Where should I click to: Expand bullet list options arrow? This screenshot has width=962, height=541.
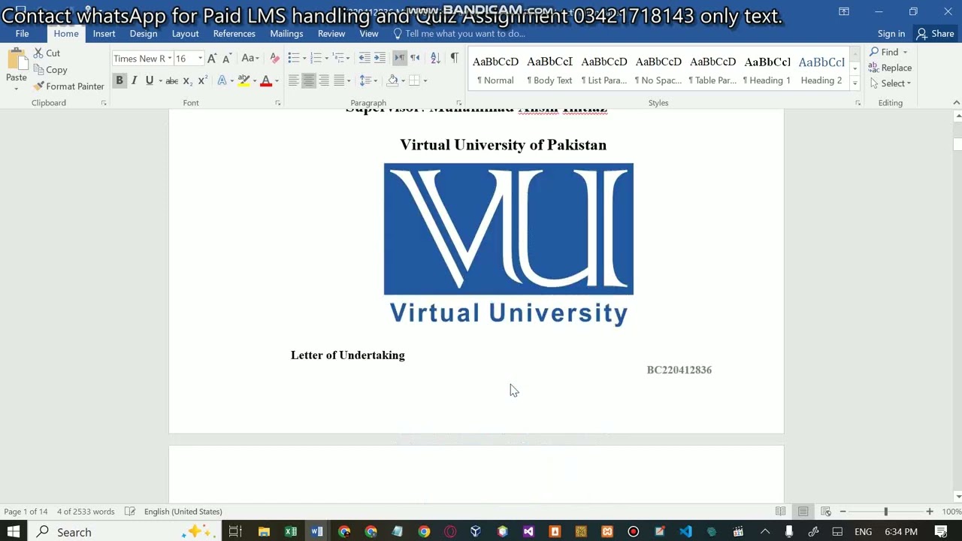click(304, 59)
